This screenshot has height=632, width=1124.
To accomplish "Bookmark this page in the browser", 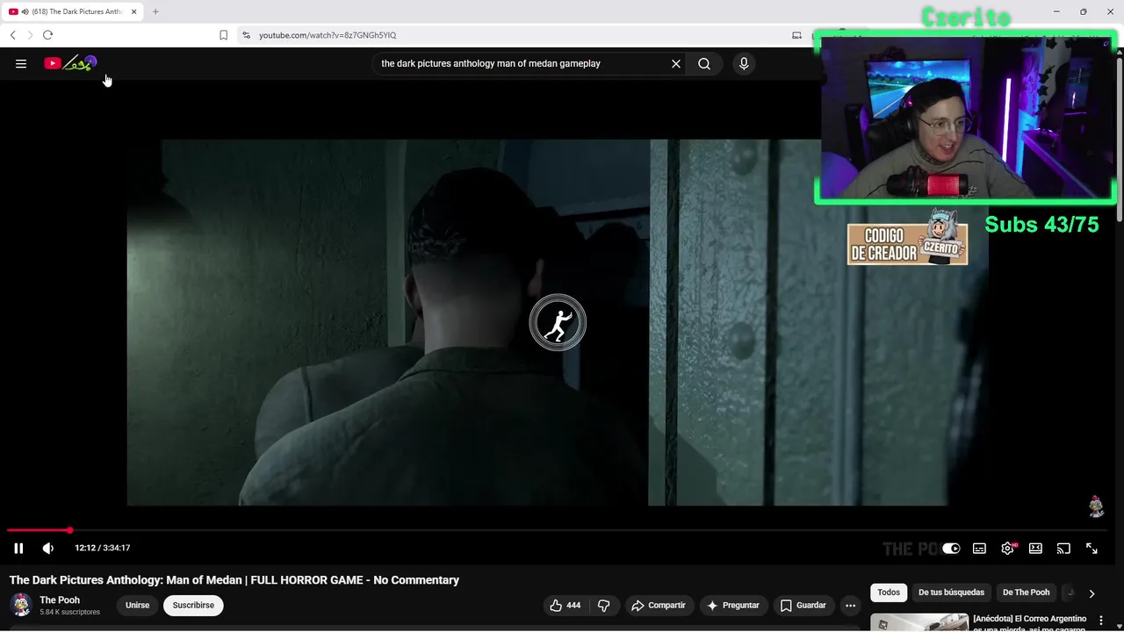I will click(223, 35).
